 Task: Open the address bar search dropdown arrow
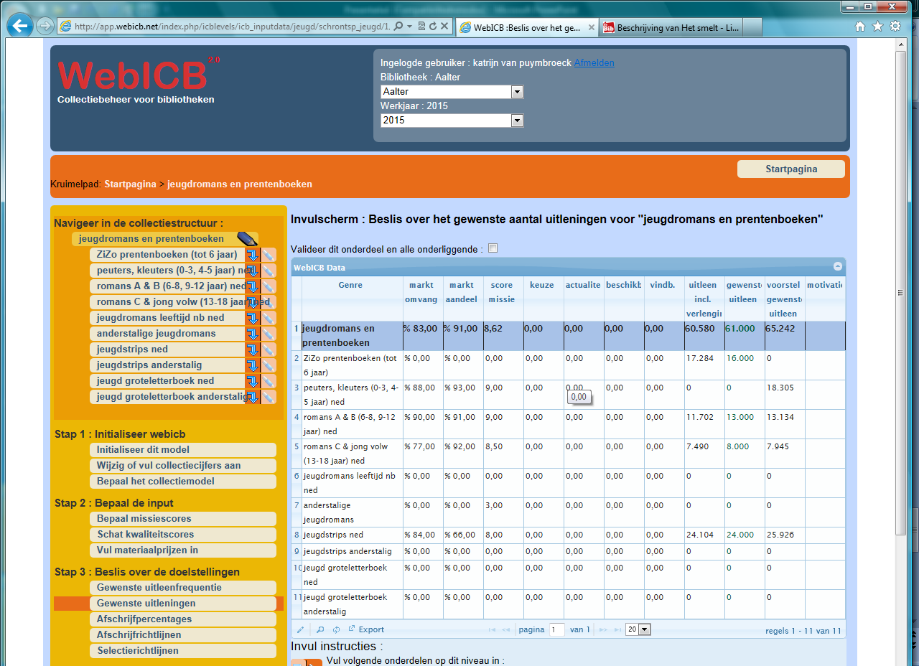(409, 26)
